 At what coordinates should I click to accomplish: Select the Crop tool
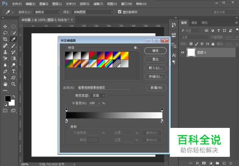[x=5, y=39]
